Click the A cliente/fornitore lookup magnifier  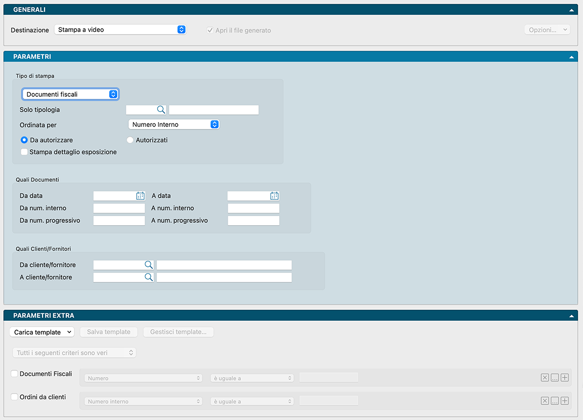coord(148,277)
